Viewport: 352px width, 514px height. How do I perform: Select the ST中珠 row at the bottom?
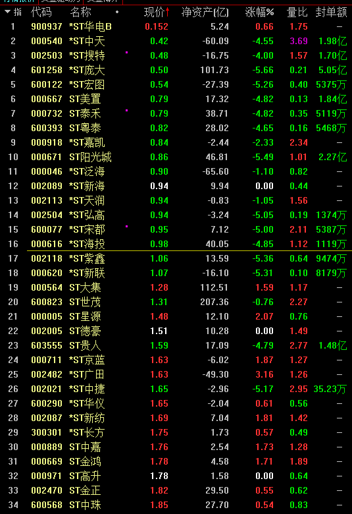point(176,505)
